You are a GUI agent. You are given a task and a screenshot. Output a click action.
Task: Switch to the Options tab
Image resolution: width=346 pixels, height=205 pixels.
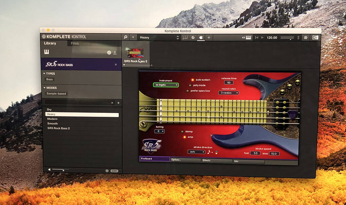pyautogui.click(x=185, y=160)
